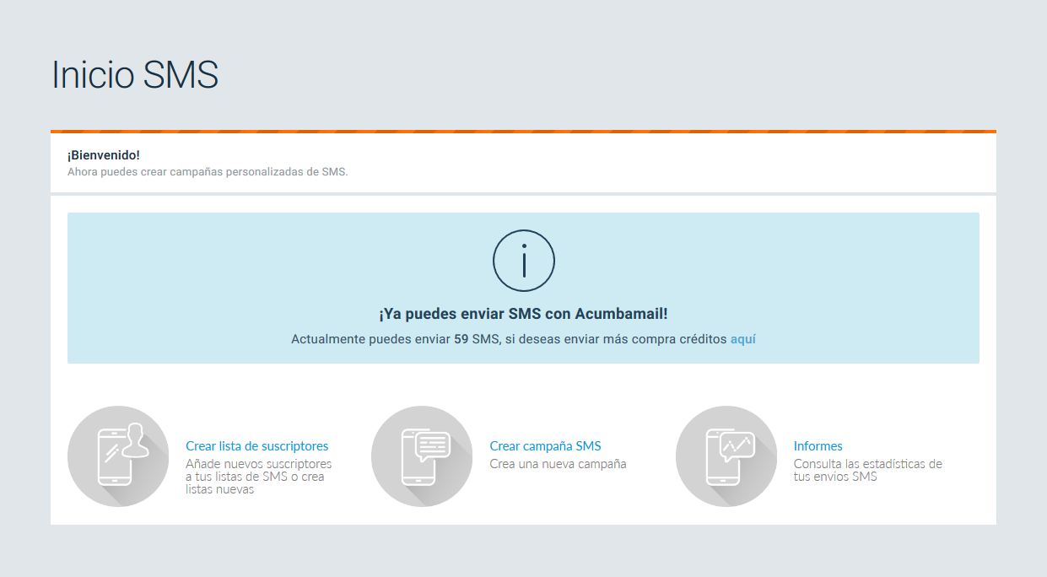The width and height of the screenshot is (1047, 577).
Task: Go to Informes link
Action: [x=818, y=446]
